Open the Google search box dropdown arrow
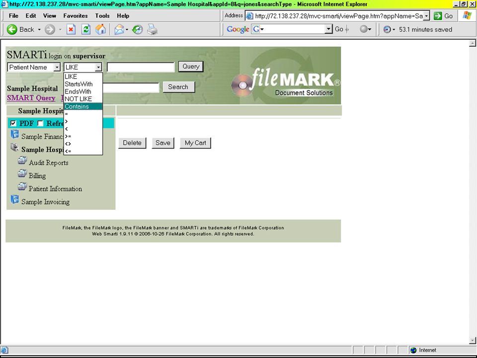Viewport: 477px width, 358px height. (328, 29)
